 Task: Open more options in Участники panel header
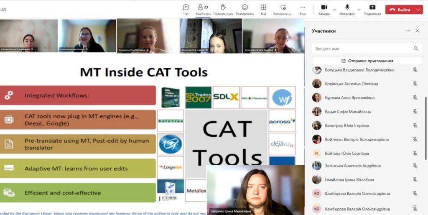point(408,31)
